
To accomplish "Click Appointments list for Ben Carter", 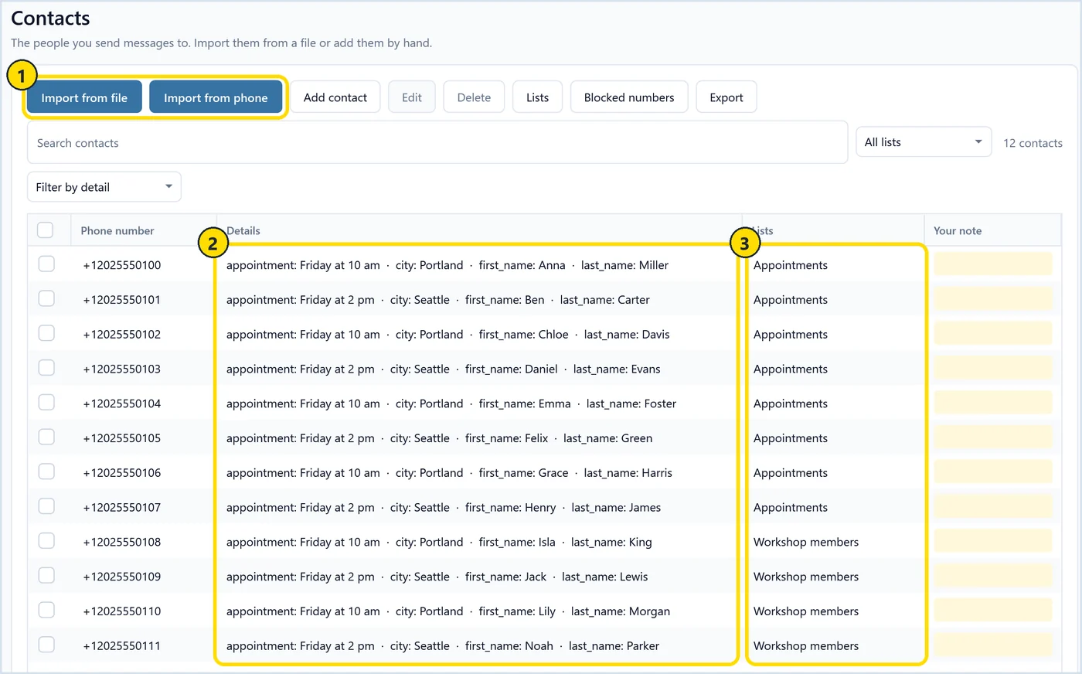I will pos(791,300).
